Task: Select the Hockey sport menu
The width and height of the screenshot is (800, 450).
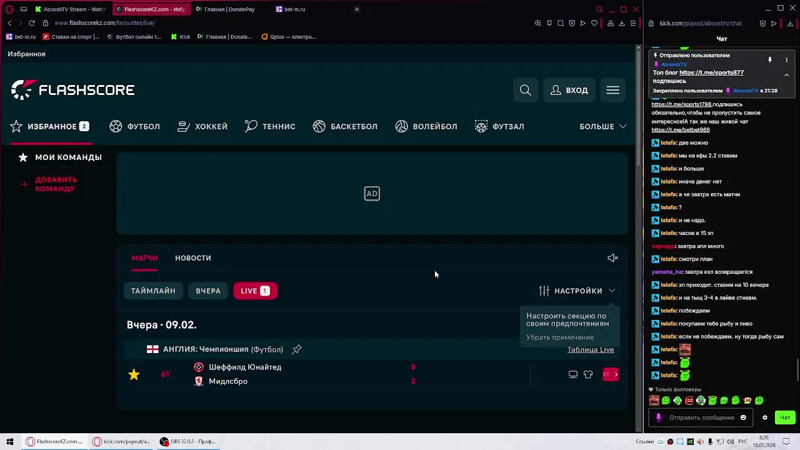Action: [x=202, y=126]
